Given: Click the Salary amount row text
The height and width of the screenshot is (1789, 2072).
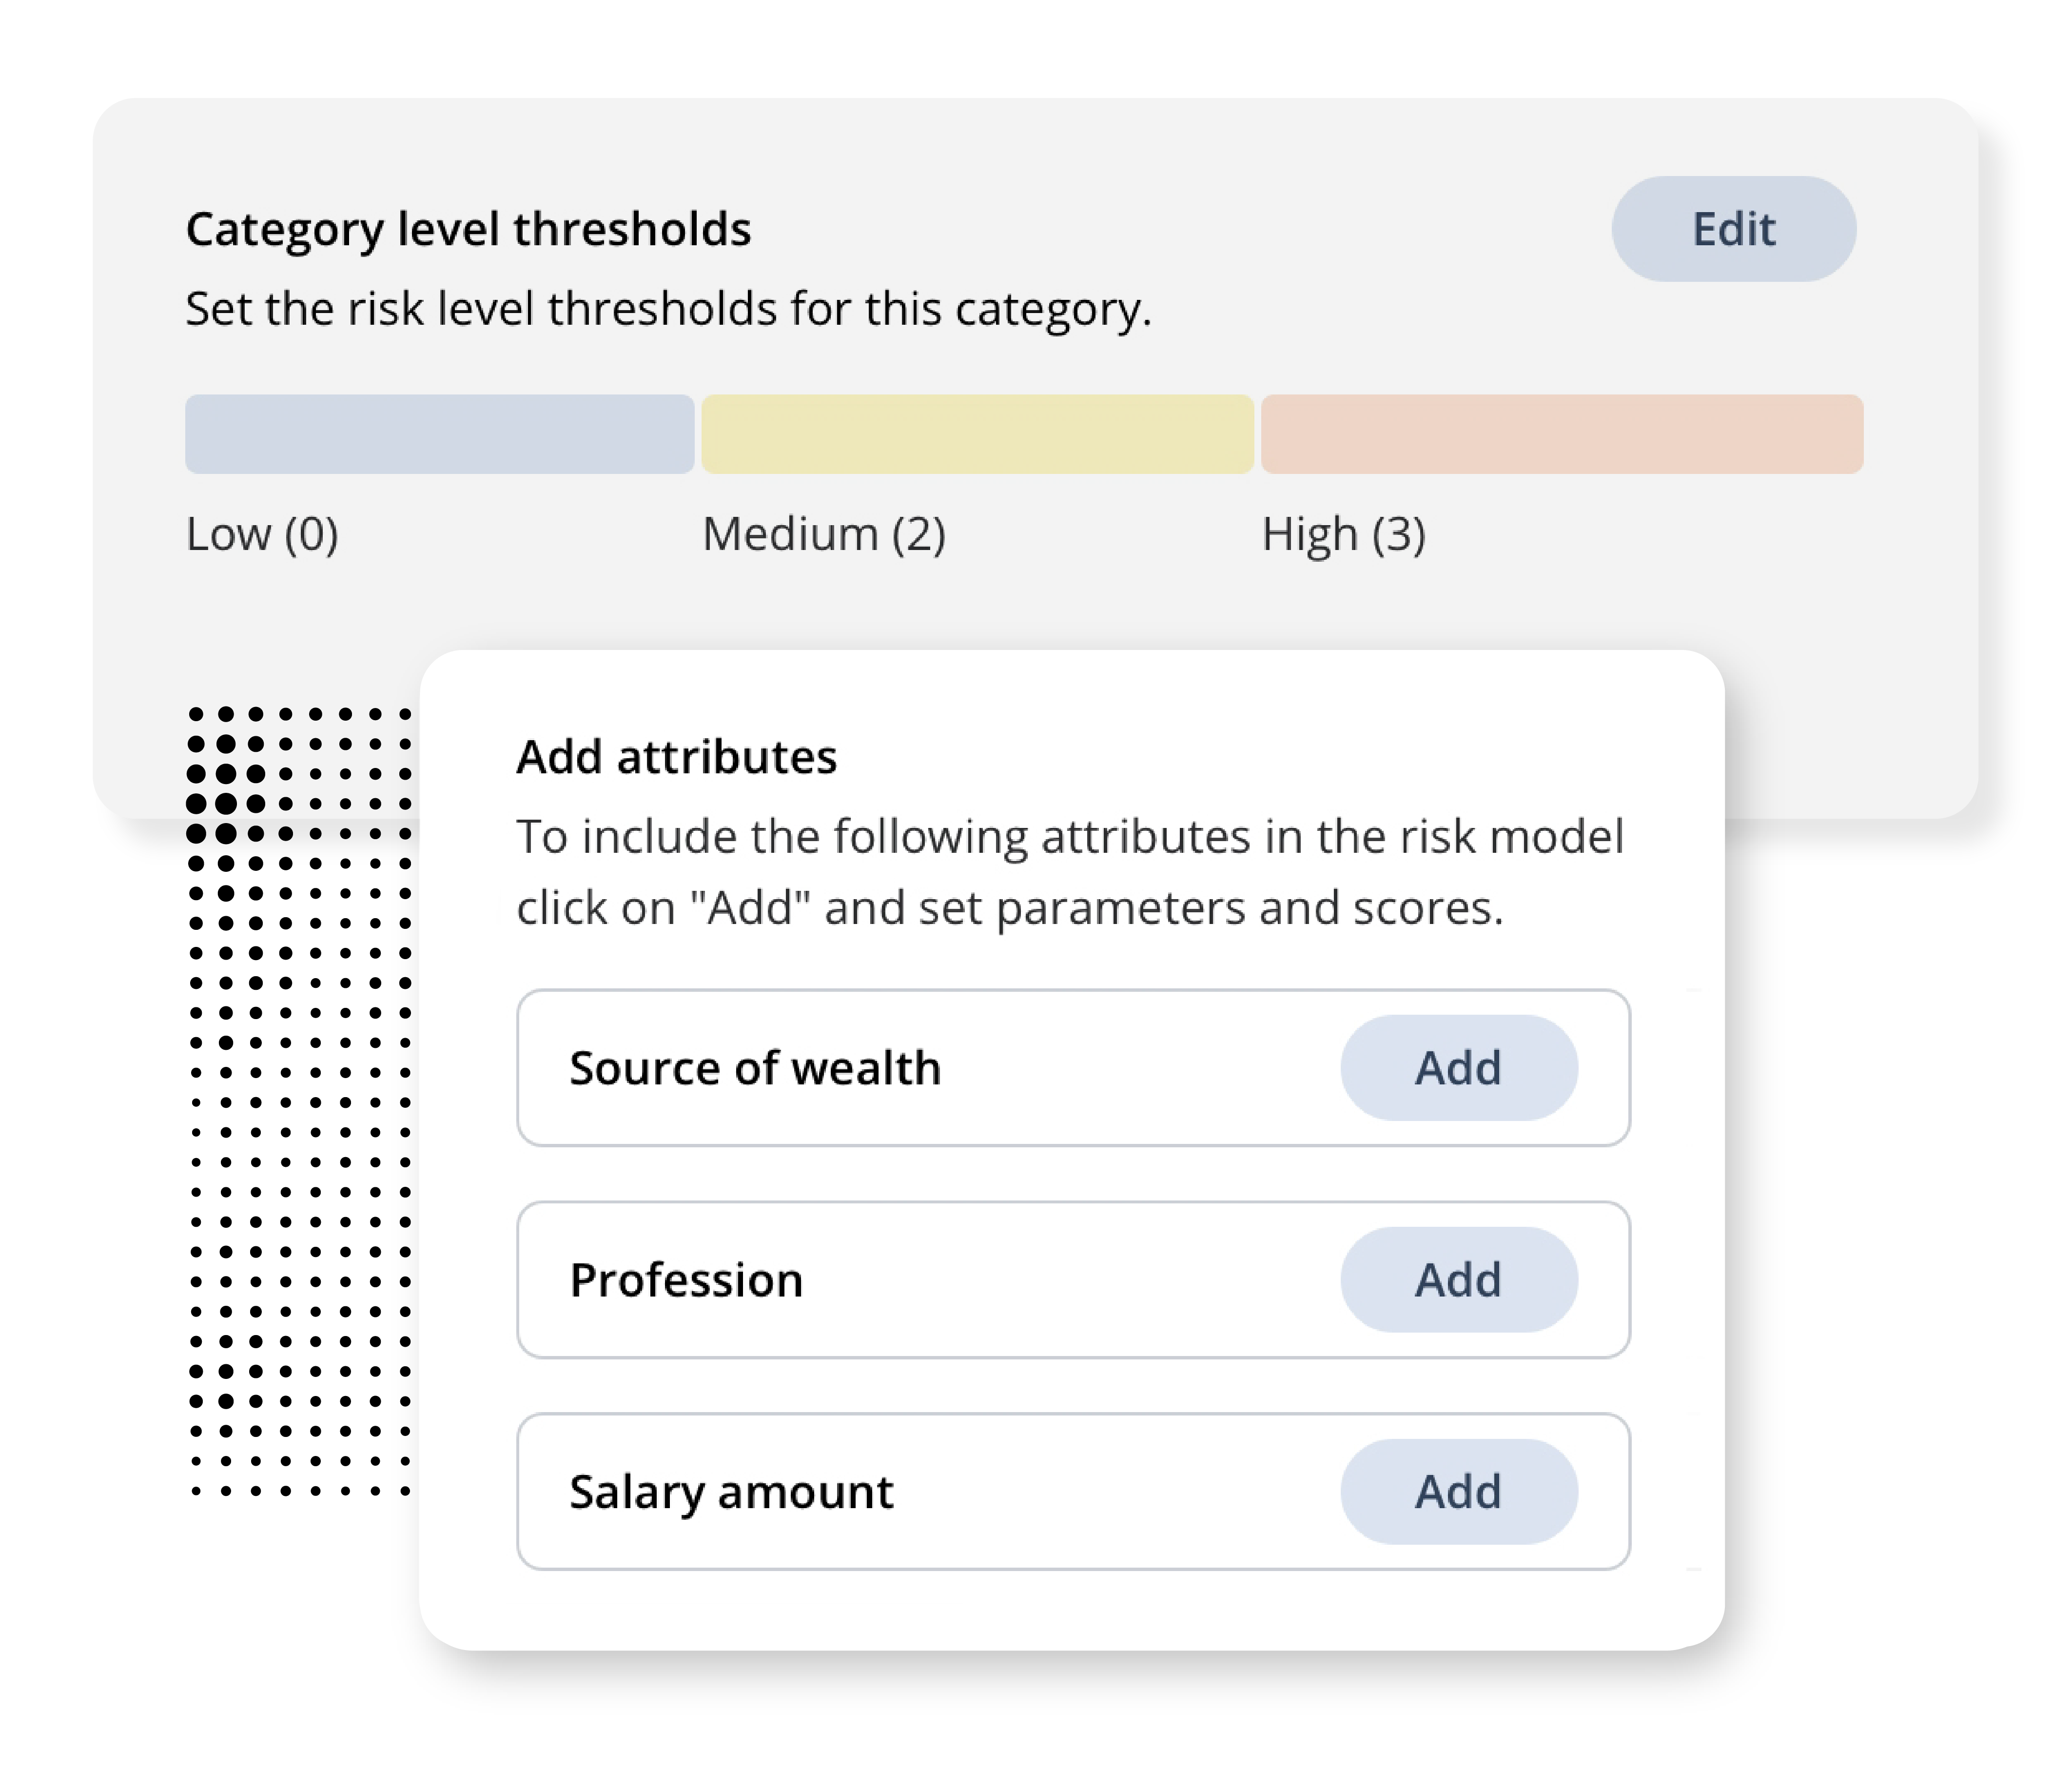Looking at the screenshot, I should (x=731, y=1492).
